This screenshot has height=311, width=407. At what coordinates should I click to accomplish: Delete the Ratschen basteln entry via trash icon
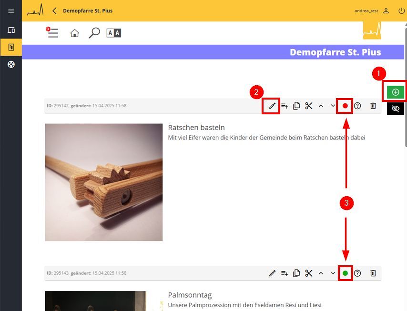[373, 106]
